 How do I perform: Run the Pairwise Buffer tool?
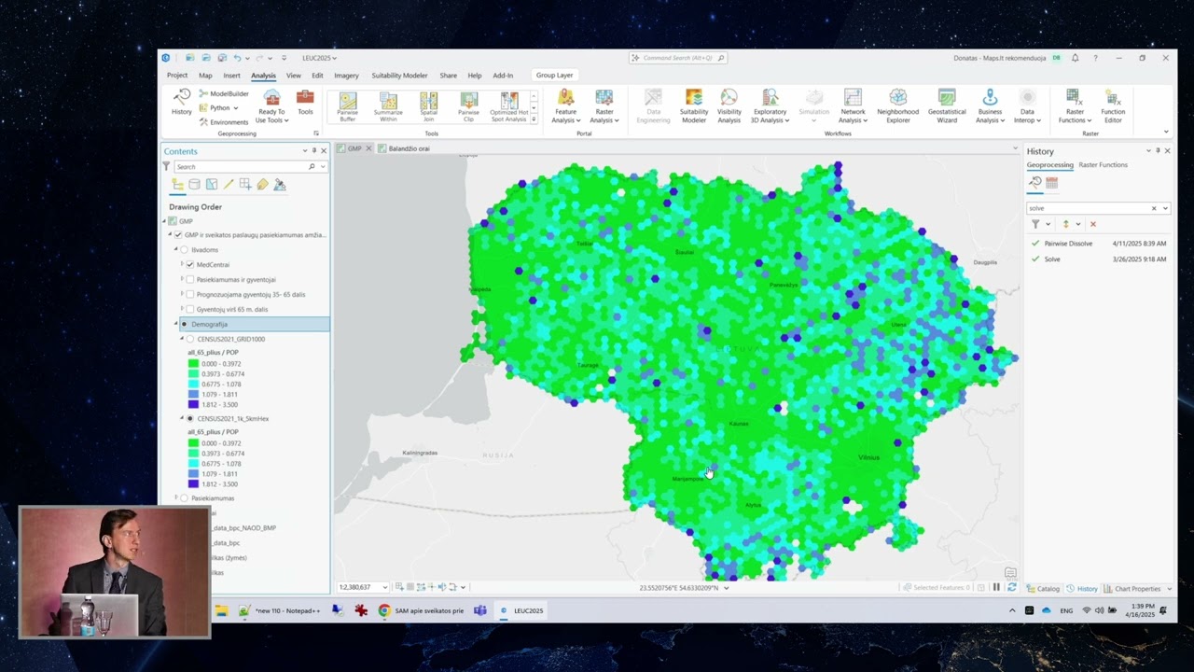347,106
